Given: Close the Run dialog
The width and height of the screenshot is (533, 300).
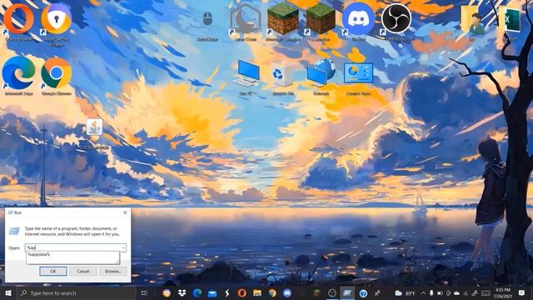Looking at the screenshot, I should pyautogui.click(x=125, y=212).
